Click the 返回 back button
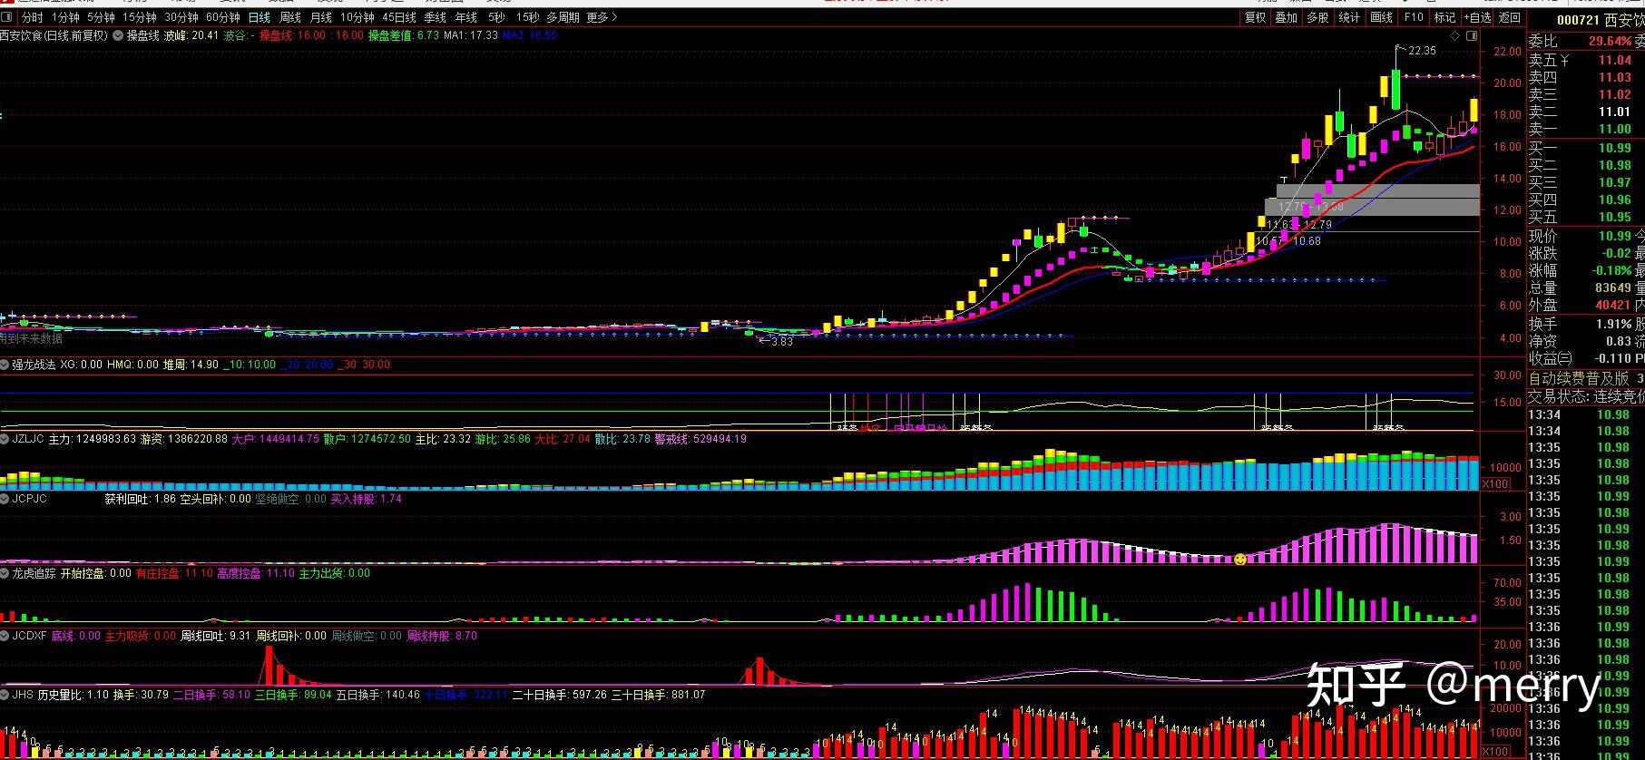 [x=1510, y=18]
